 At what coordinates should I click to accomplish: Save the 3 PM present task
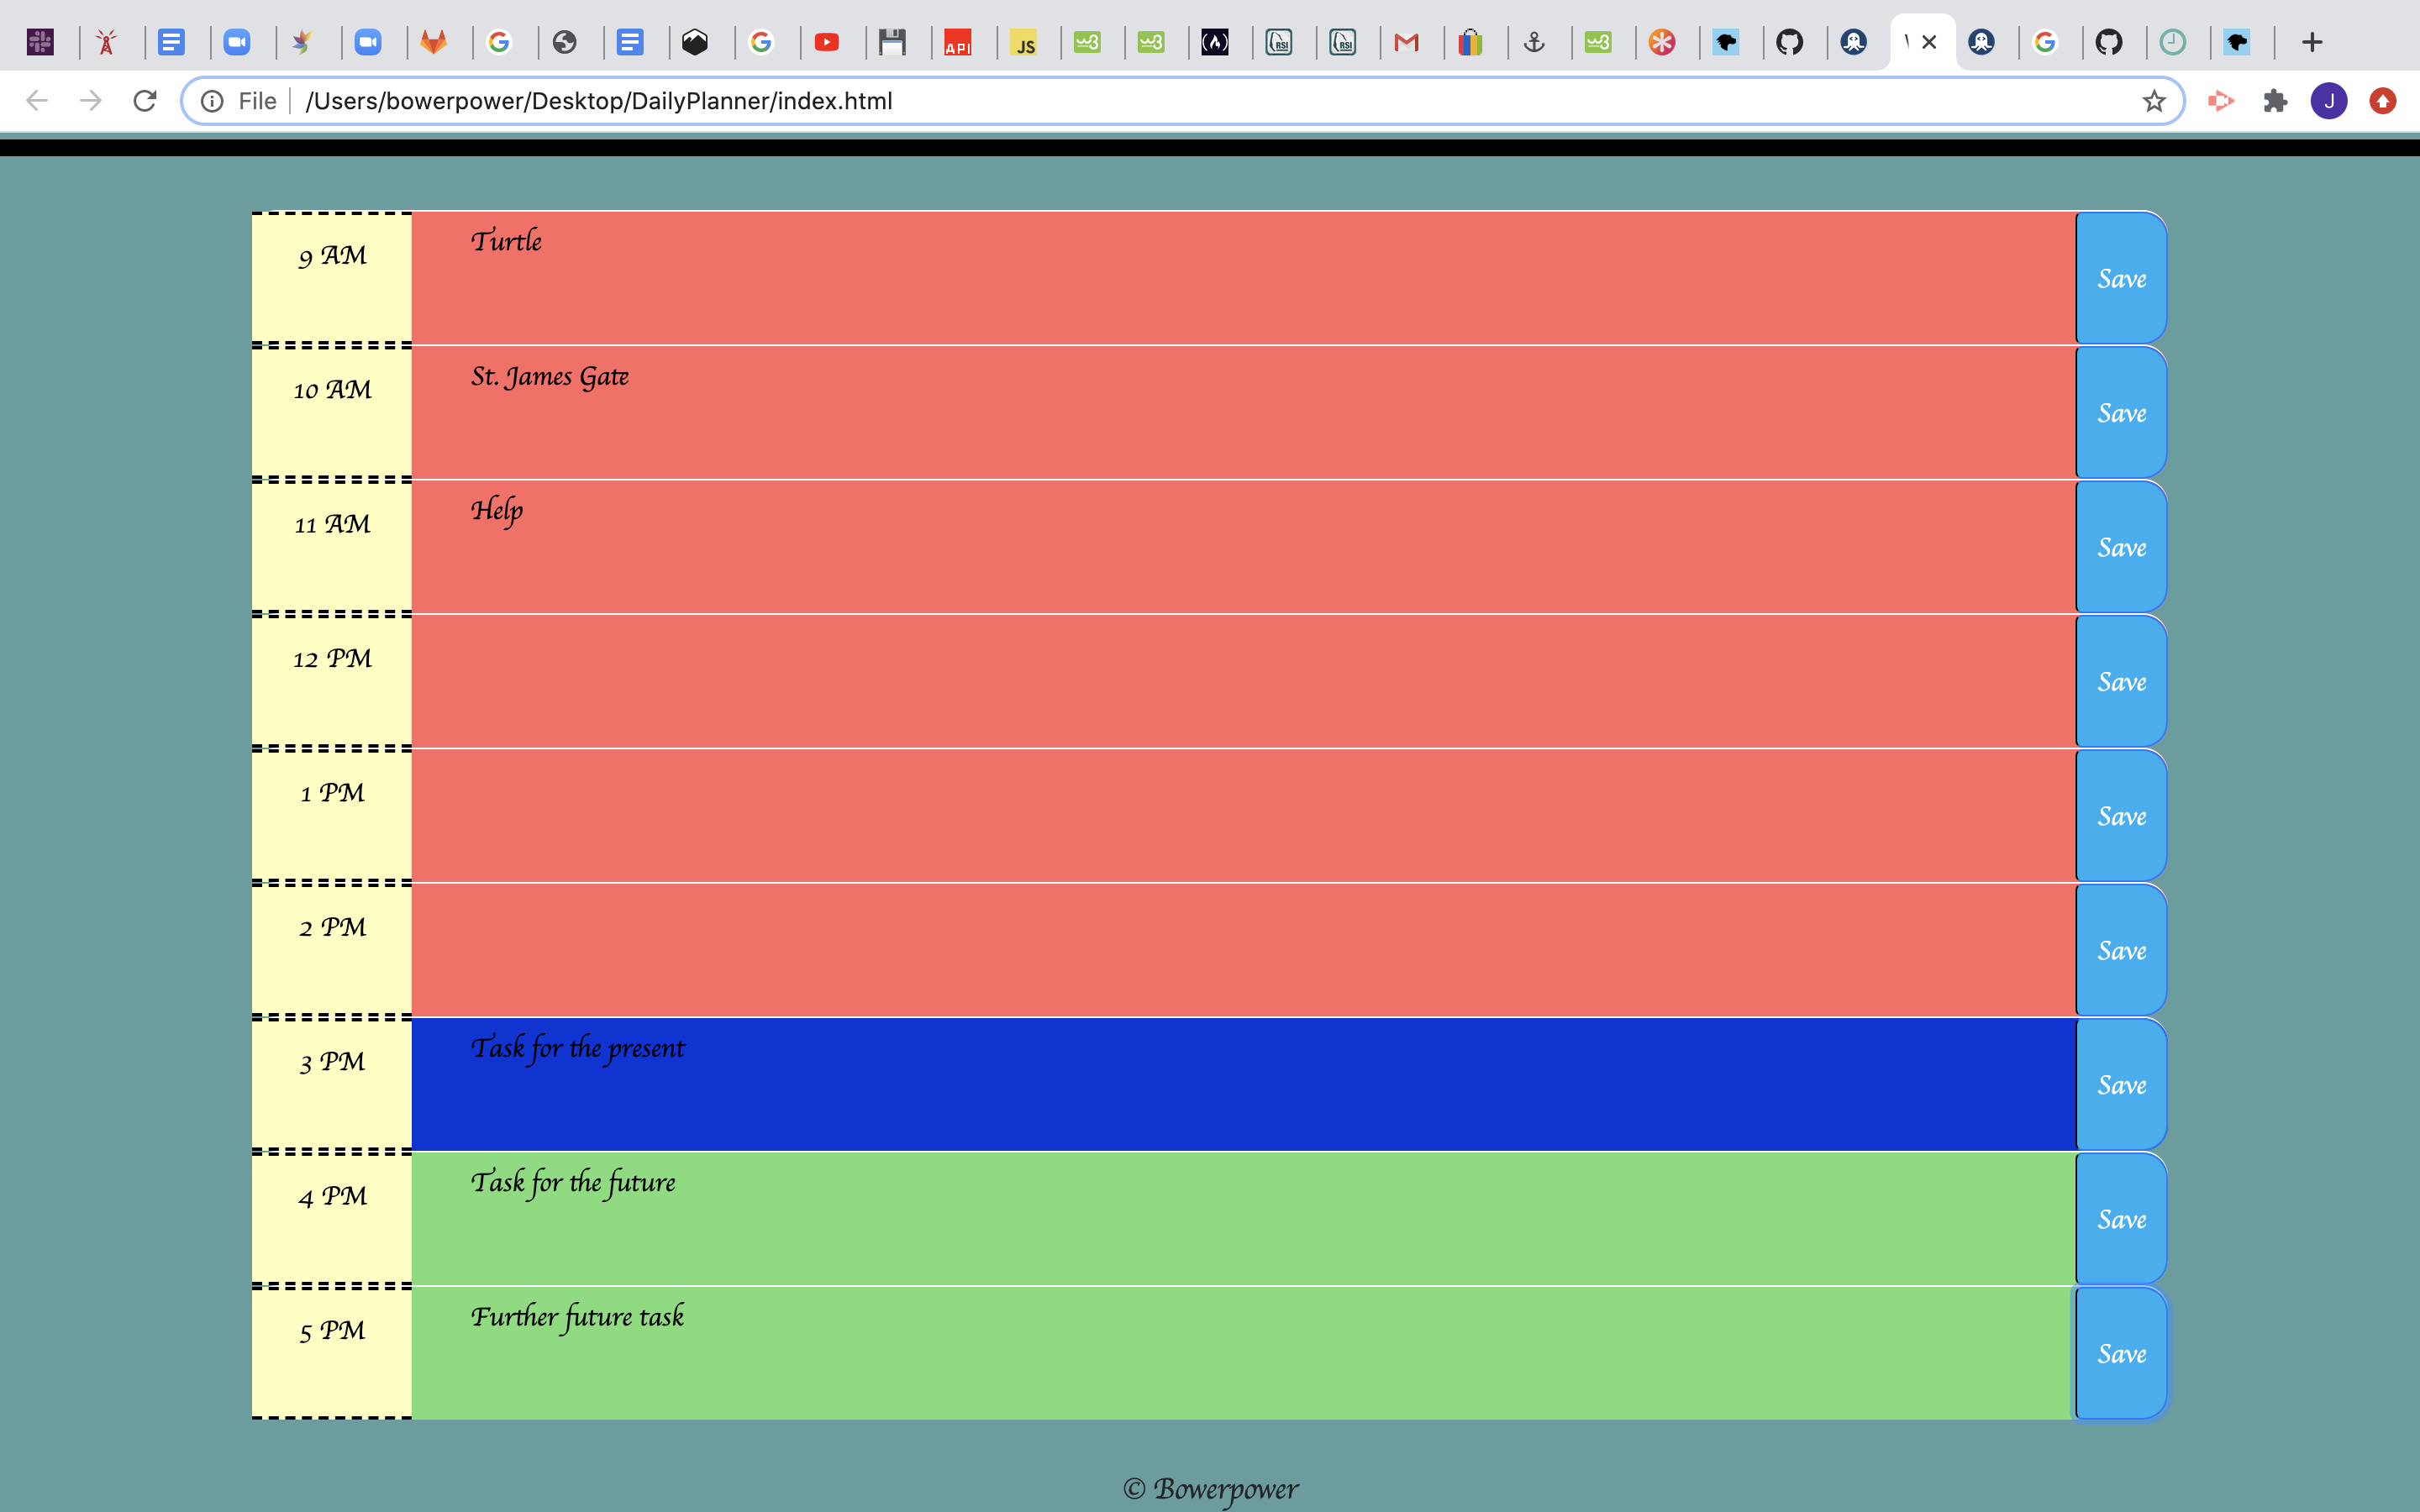point(2121,1085)
